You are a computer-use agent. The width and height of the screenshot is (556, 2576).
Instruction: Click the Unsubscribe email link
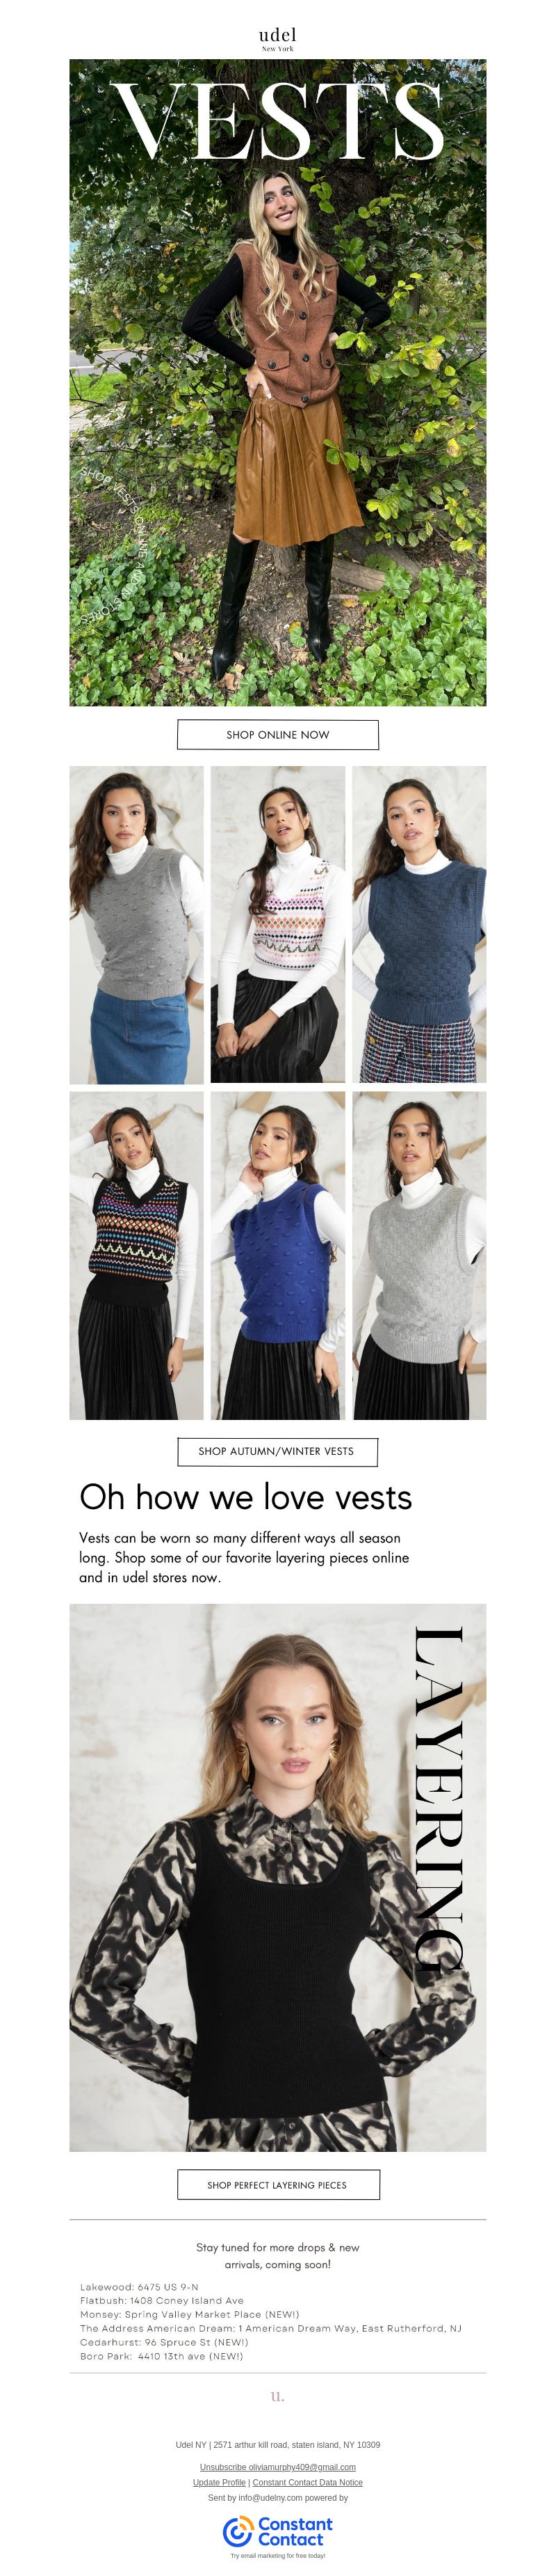point(277,2467)
